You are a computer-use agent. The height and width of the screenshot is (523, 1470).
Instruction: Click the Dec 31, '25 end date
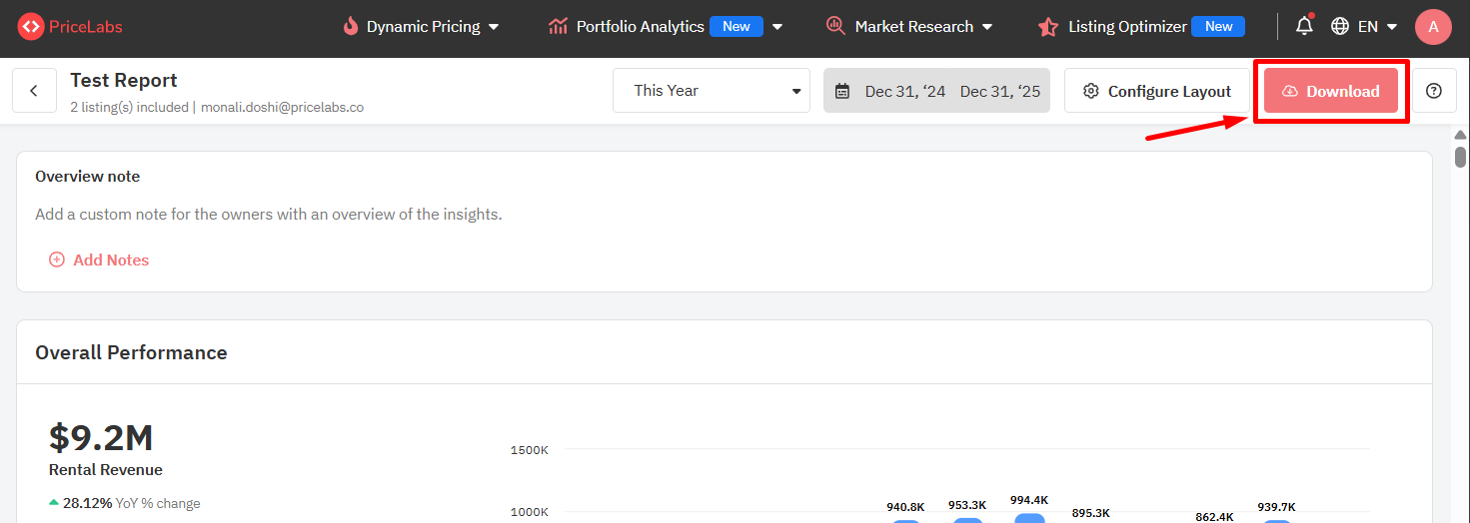[999, 92]
